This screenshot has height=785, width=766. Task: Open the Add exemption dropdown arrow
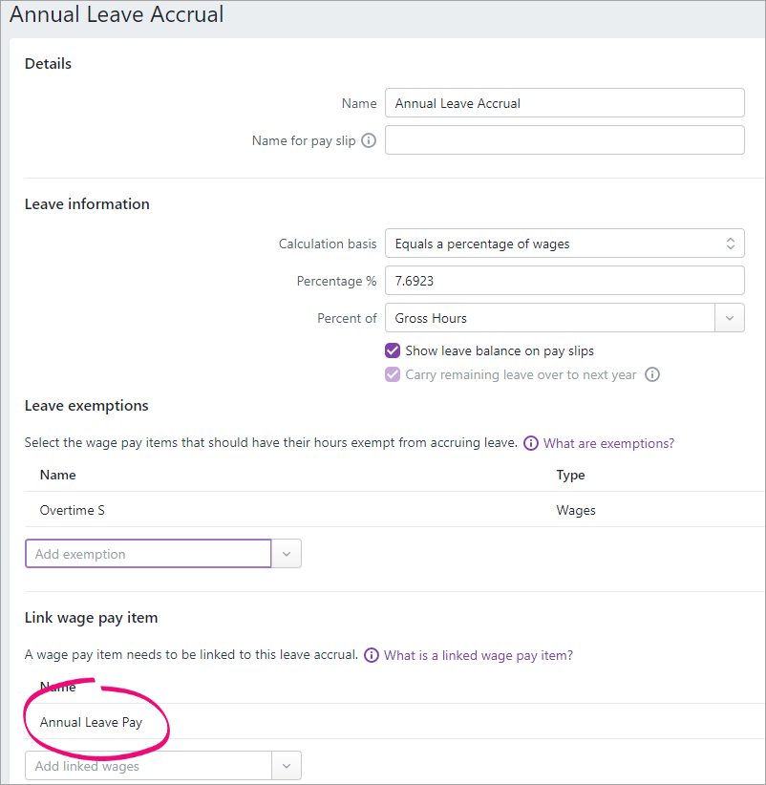[x=287, y=554]
